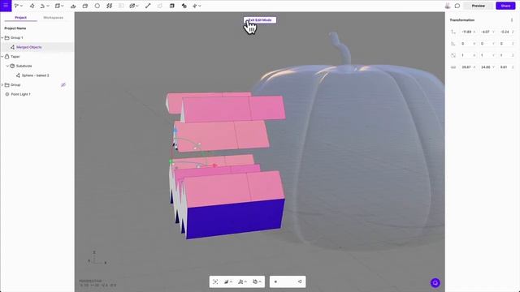
Task: Switch to the Project tab
Action: [x=20, y=18]
